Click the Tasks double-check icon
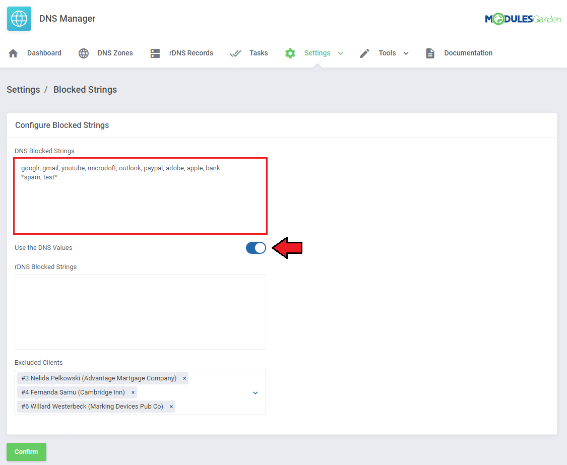 pos(235,53)
